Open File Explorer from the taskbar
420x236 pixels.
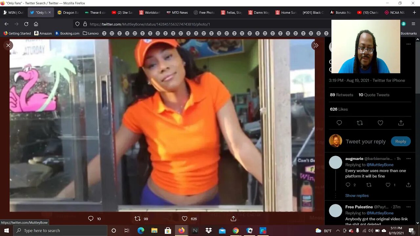point(154,230)
